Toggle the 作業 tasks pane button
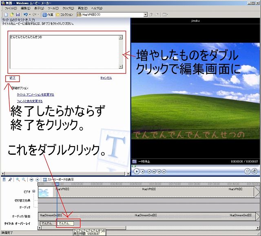The image size is (261, 236). pos(48,15)
